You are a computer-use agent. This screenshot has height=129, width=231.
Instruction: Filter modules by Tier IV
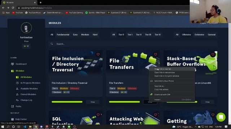pyautogui.click(x=158, y=35)
